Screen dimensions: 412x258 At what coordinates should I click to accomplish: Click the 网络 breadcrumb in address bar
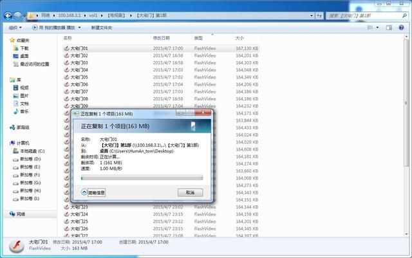tap(46, 15)
